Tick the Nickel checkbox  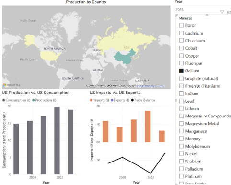(181, 154)
